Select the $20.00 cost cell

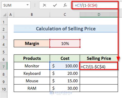point(65,73)
